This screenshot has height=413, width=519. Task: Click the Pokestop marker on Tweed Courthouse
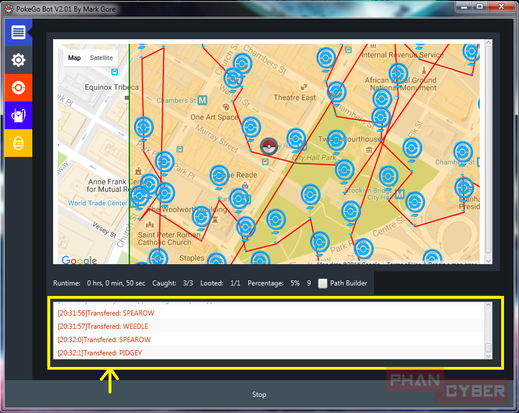pos(337,141)
